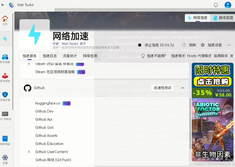Image resolution: width=235 pixels, height=167 pixels.
Task: Expand the Github UserContent row arrow
Action: tap(29, 152)
